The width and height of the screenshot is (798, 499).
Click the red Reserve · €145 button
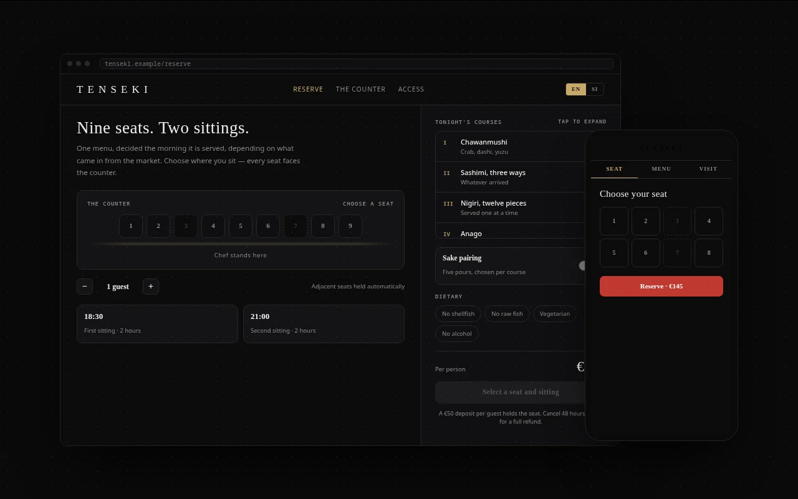(x=661, y=287)
